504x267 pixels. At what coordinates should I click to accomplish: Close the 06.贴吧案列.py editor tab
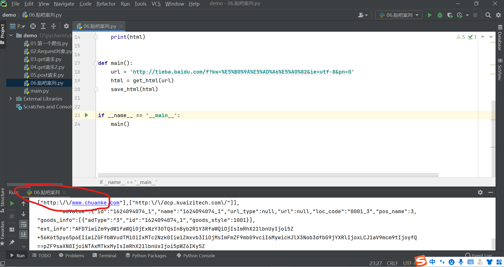tap(121, 26)
